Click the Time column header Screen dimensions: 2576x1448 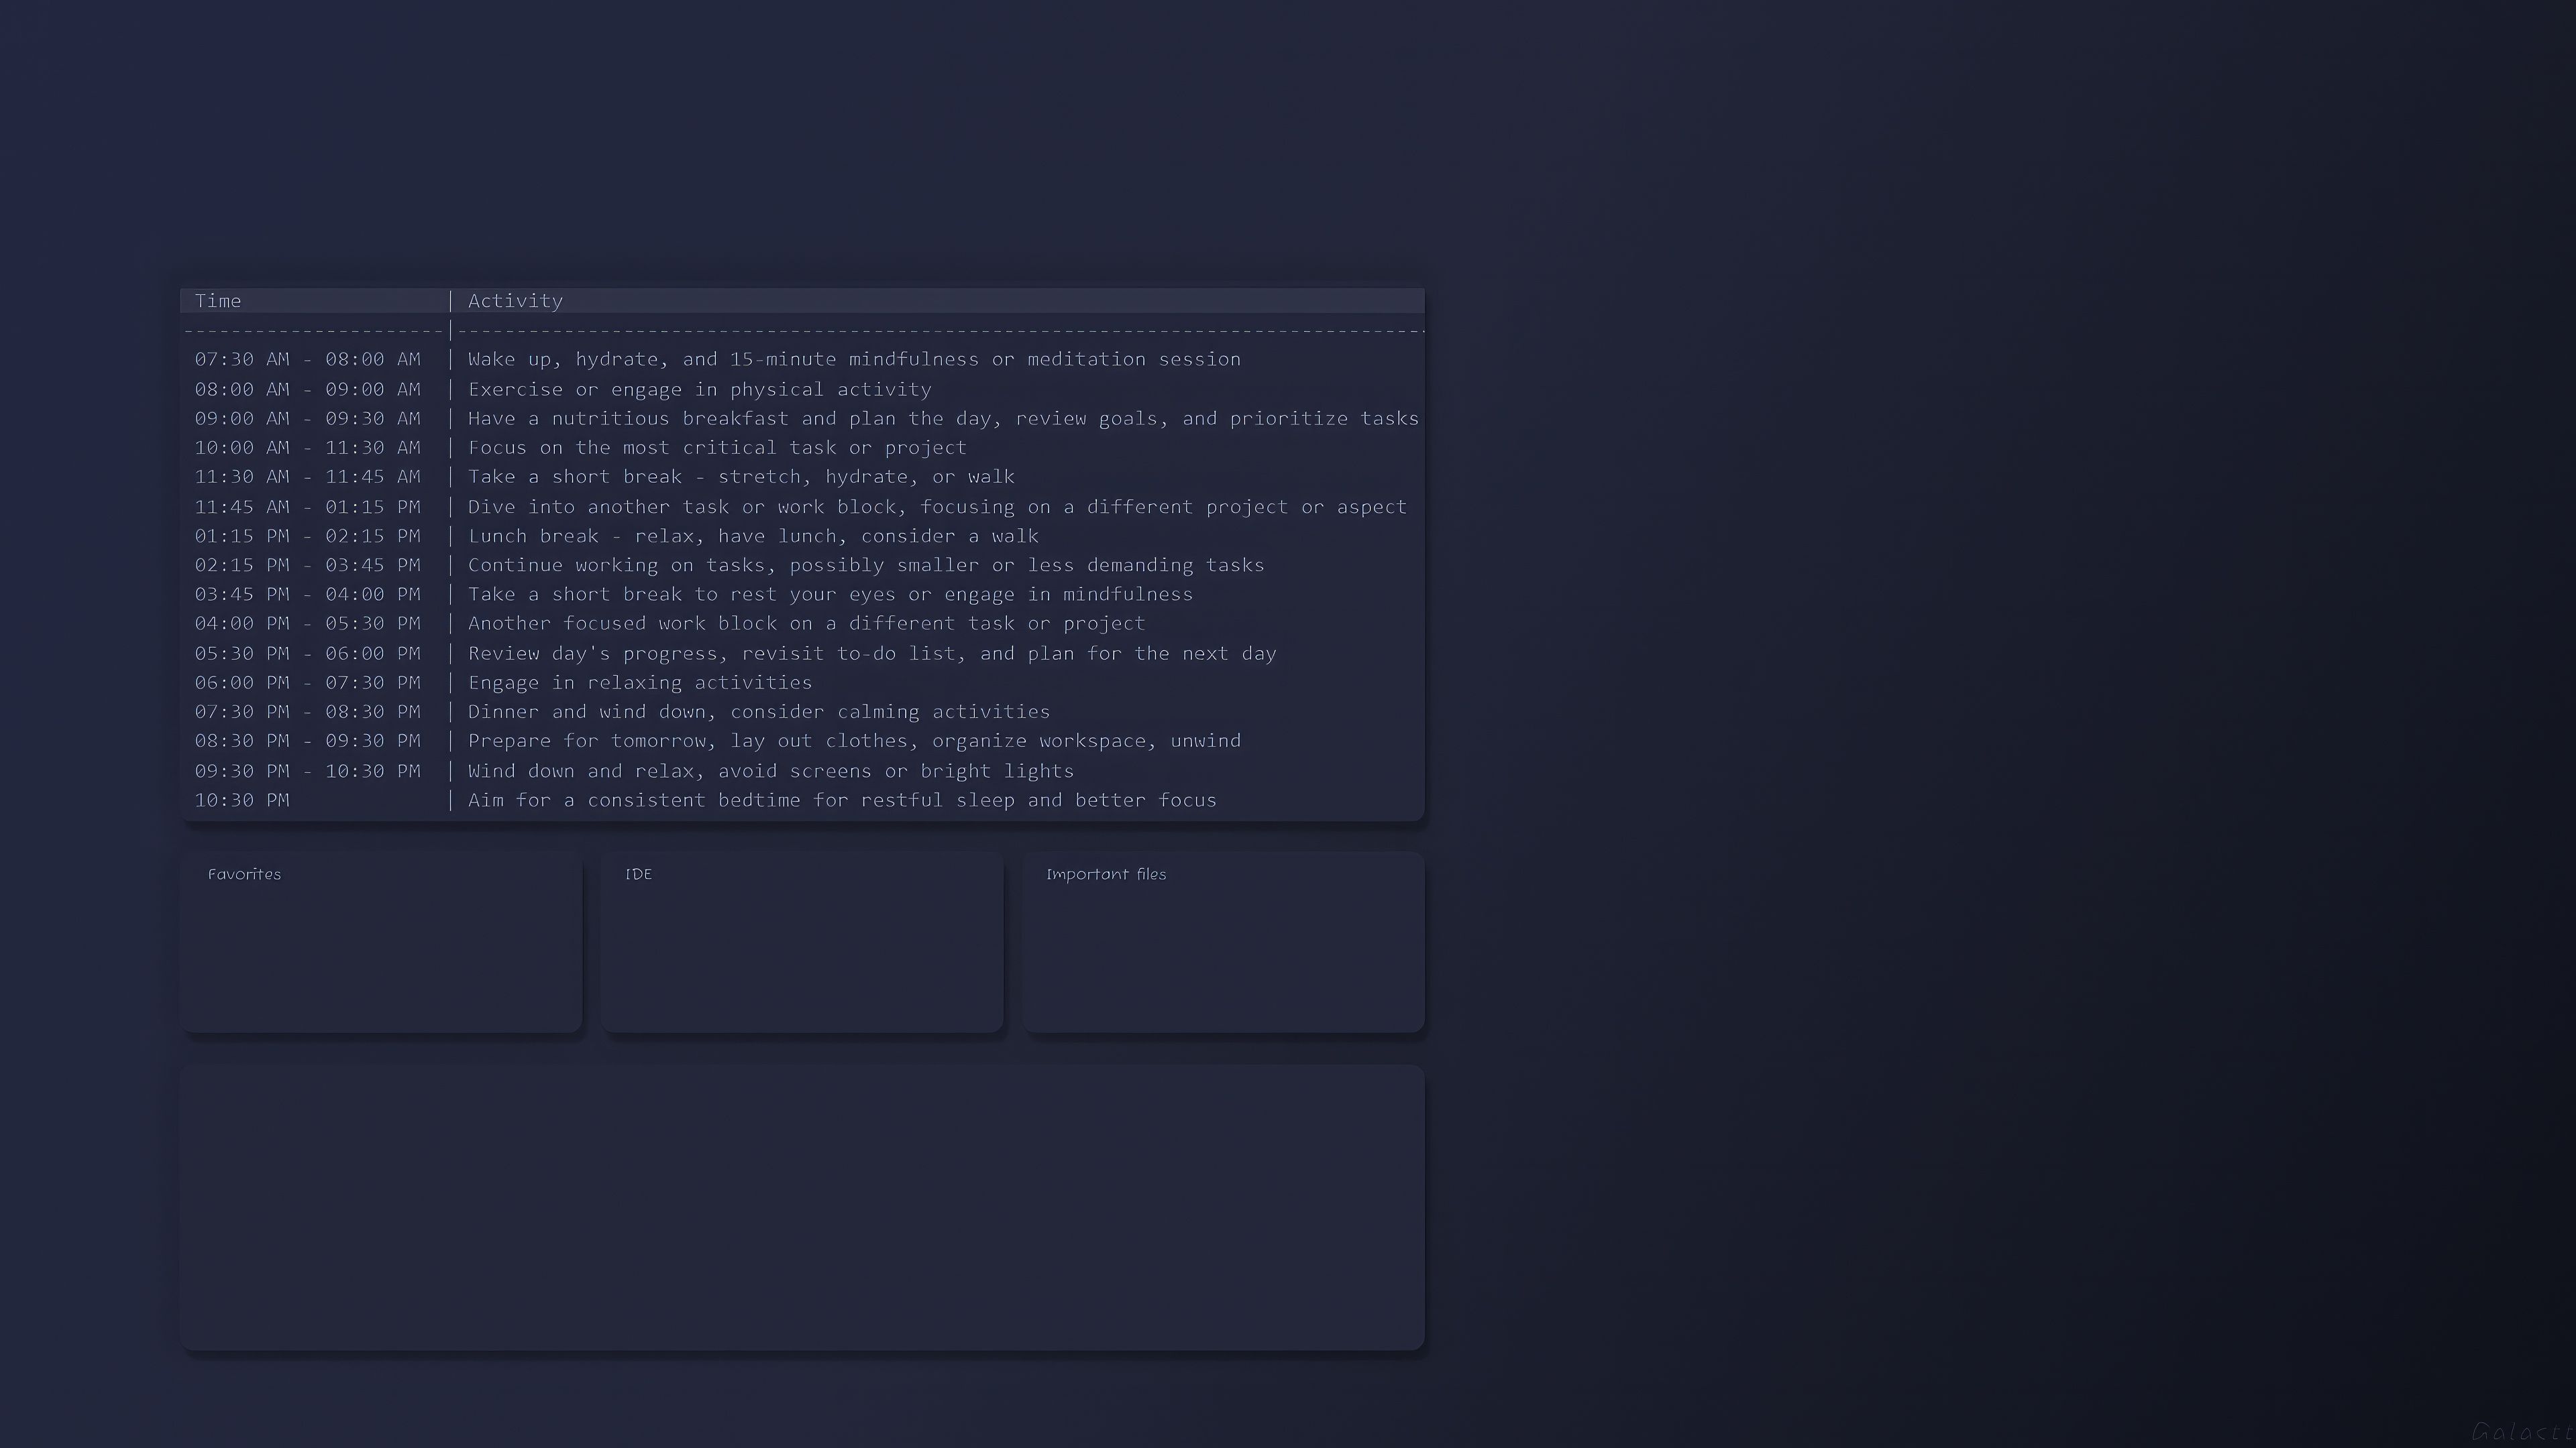tap(218, 301)
